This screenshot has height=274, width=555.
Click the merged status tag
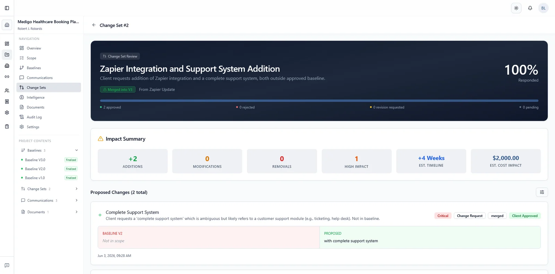(x=497, y=216)
